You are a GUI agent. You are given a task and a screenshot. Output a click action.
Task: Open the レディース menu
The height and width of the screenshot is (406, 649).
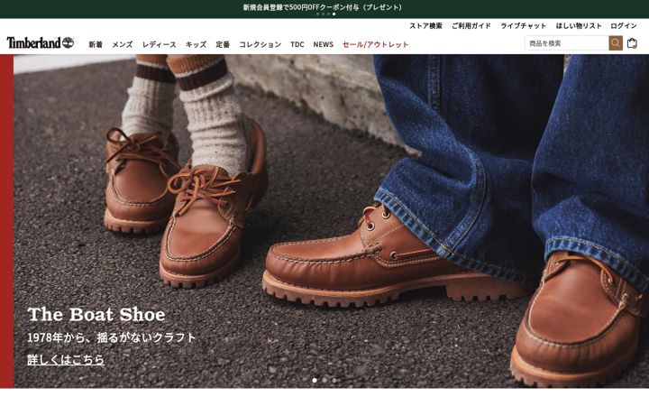159,44
